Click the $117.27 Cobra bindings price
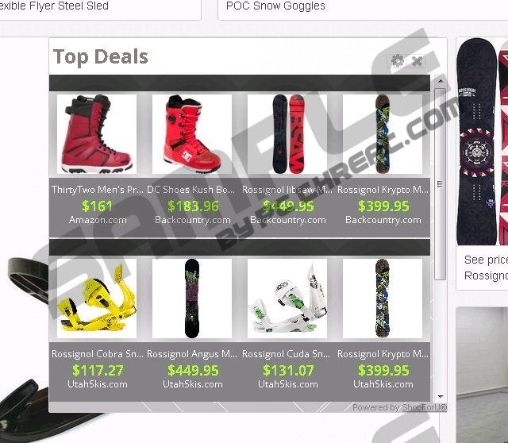508x443 pixels. [x=98, y=371]
